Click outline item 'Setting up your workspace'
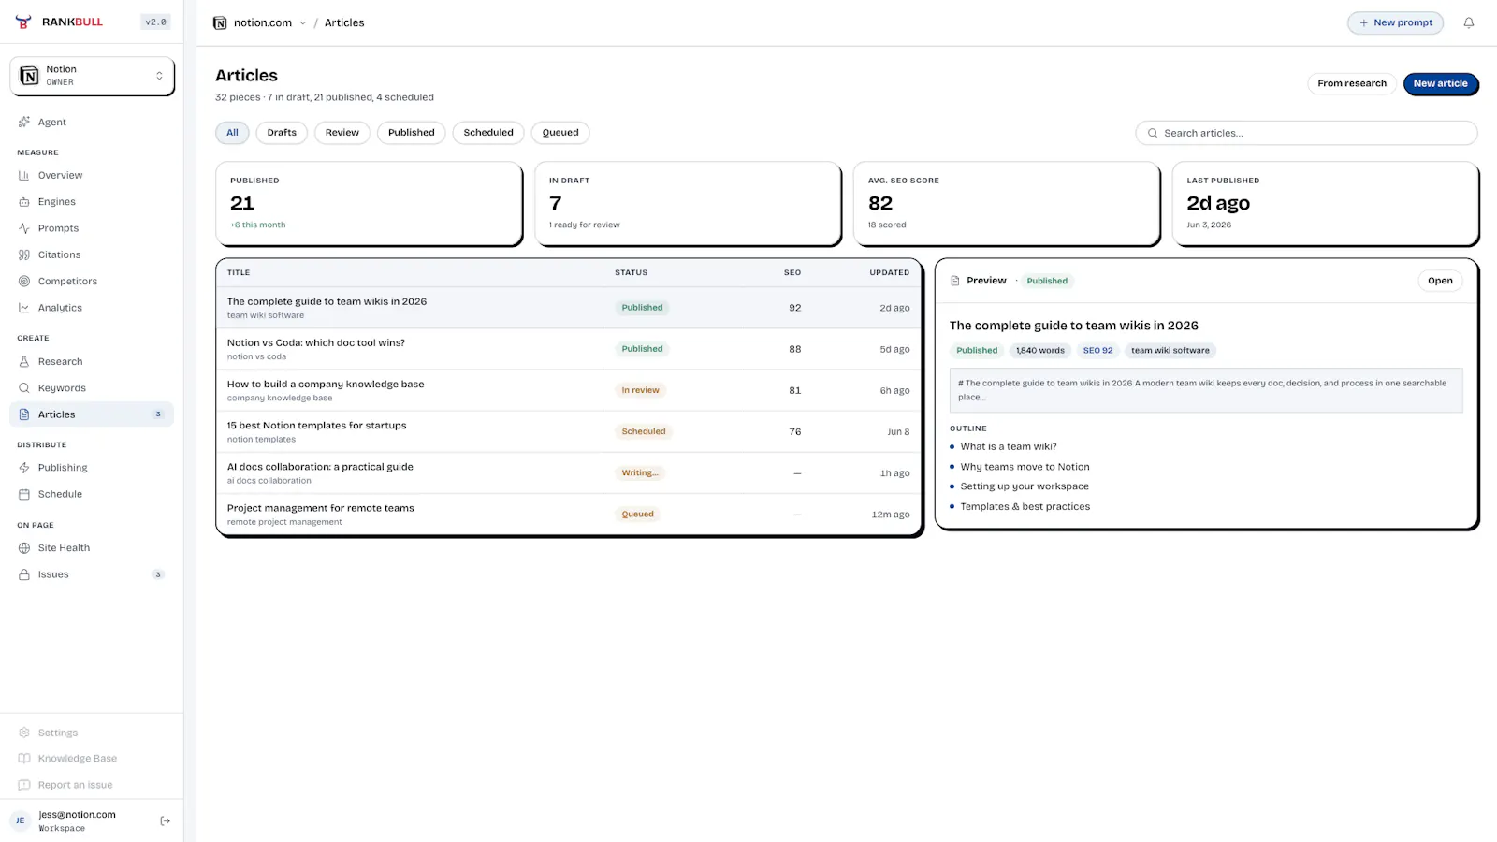The height and width of the screenshot is (842, 1497). click(1025, 486)
